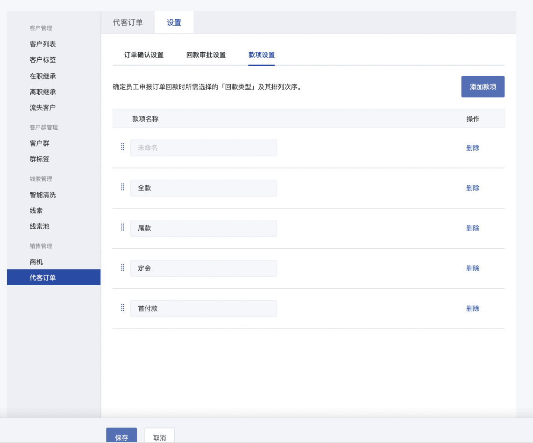Delete the 未命名 payment item
The width and height of the screenshot is (533, 443).
tap(472, 148)
